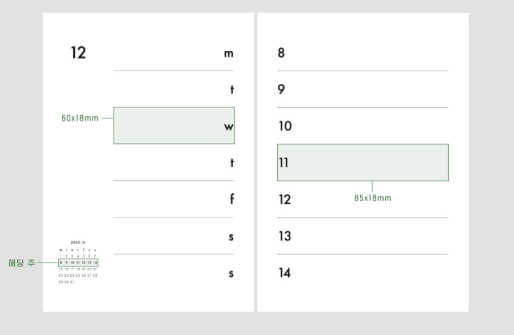514x335 pixels.
Task: Click large date 13 on the right page
Action: pos(285,236)
